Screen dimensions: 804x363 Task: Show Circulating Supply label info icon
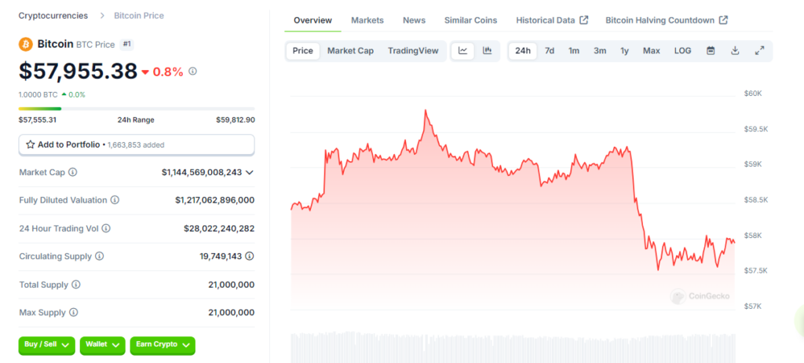100,256
